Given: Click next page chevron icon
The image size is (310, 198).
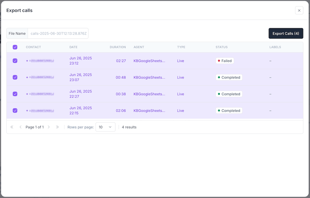Looking at the screenshot, I should (49, 127).
